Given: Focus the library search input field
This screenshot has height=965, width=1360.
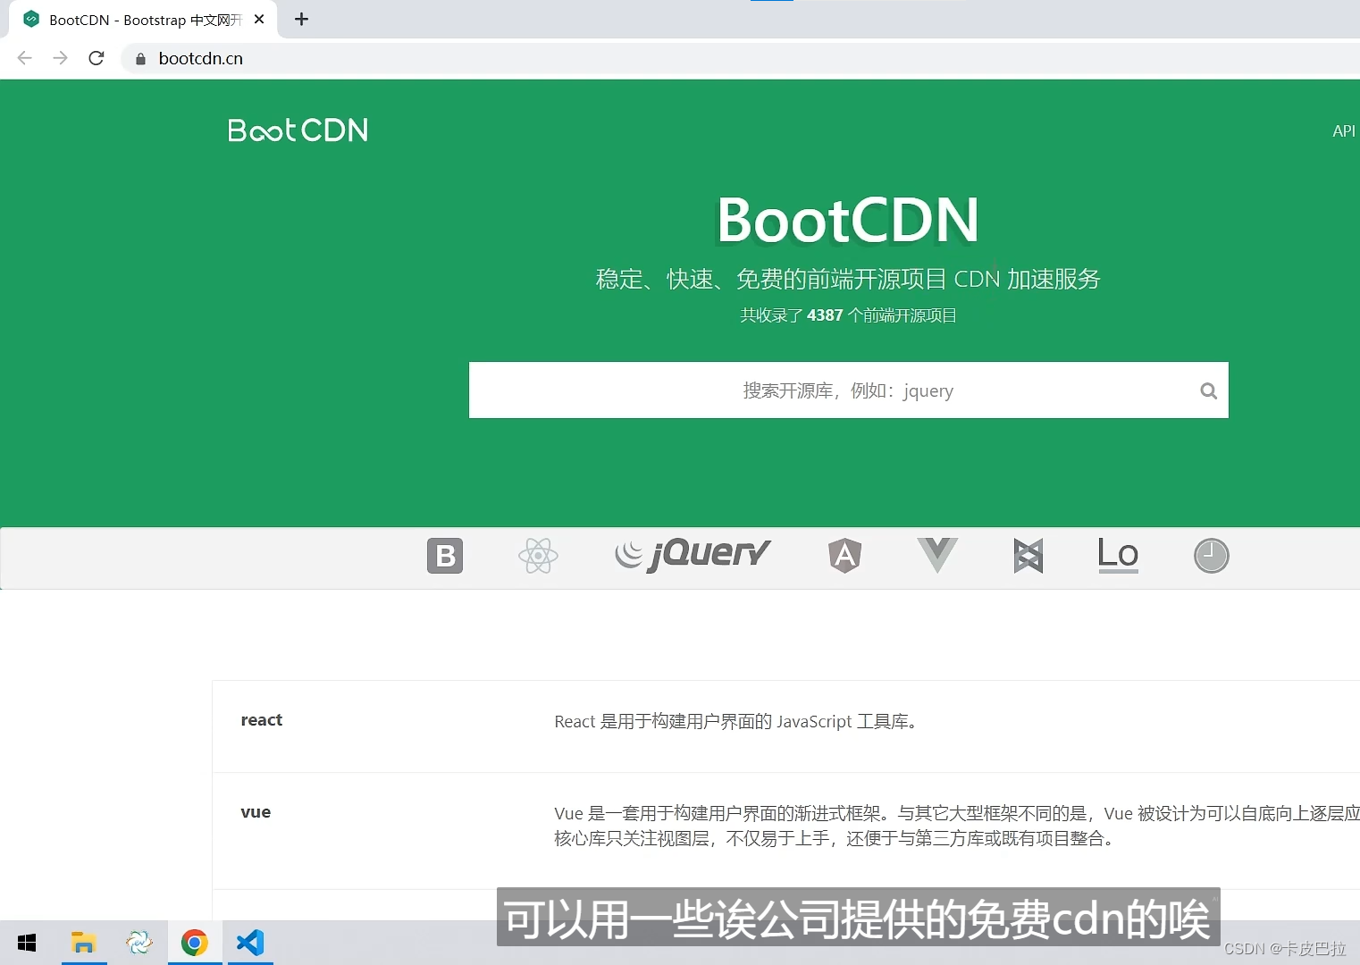Looking at the screenshot, I should (x=848, y=390).
